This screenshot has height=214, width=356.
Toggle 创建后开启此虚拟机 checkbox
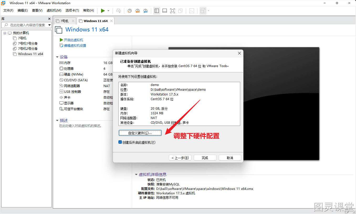[120, 142]
